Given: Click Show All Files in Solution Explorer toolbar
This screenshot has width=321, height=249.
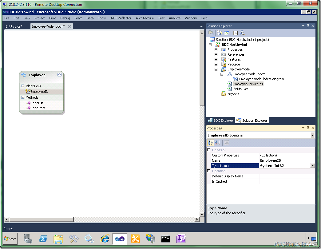Looking at the screenshot, I should (x=220, y=33).
